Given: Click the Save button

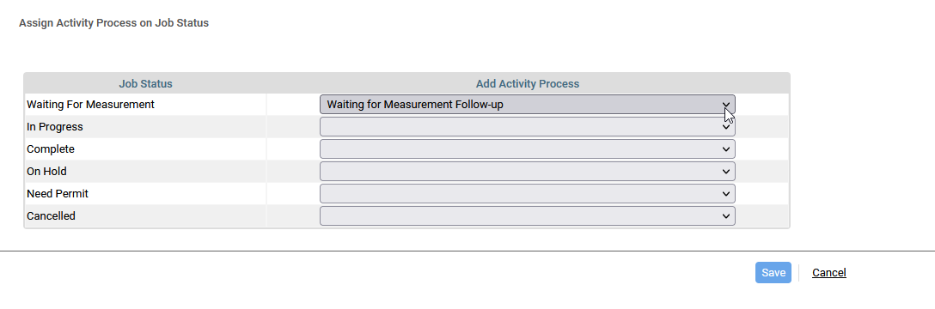Looking at the screenshot, I should tap(773, 273).
